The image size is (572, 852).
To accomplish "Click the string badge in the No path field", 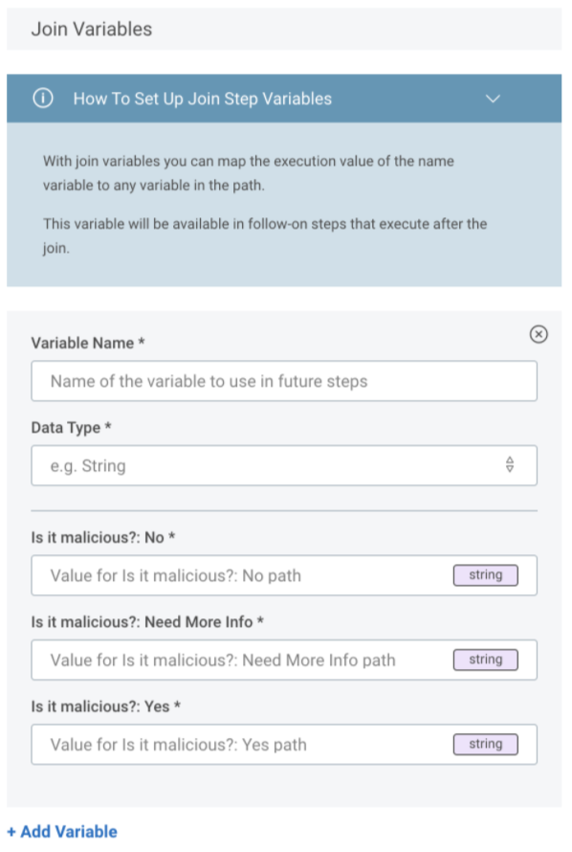I will coord(486,575).
